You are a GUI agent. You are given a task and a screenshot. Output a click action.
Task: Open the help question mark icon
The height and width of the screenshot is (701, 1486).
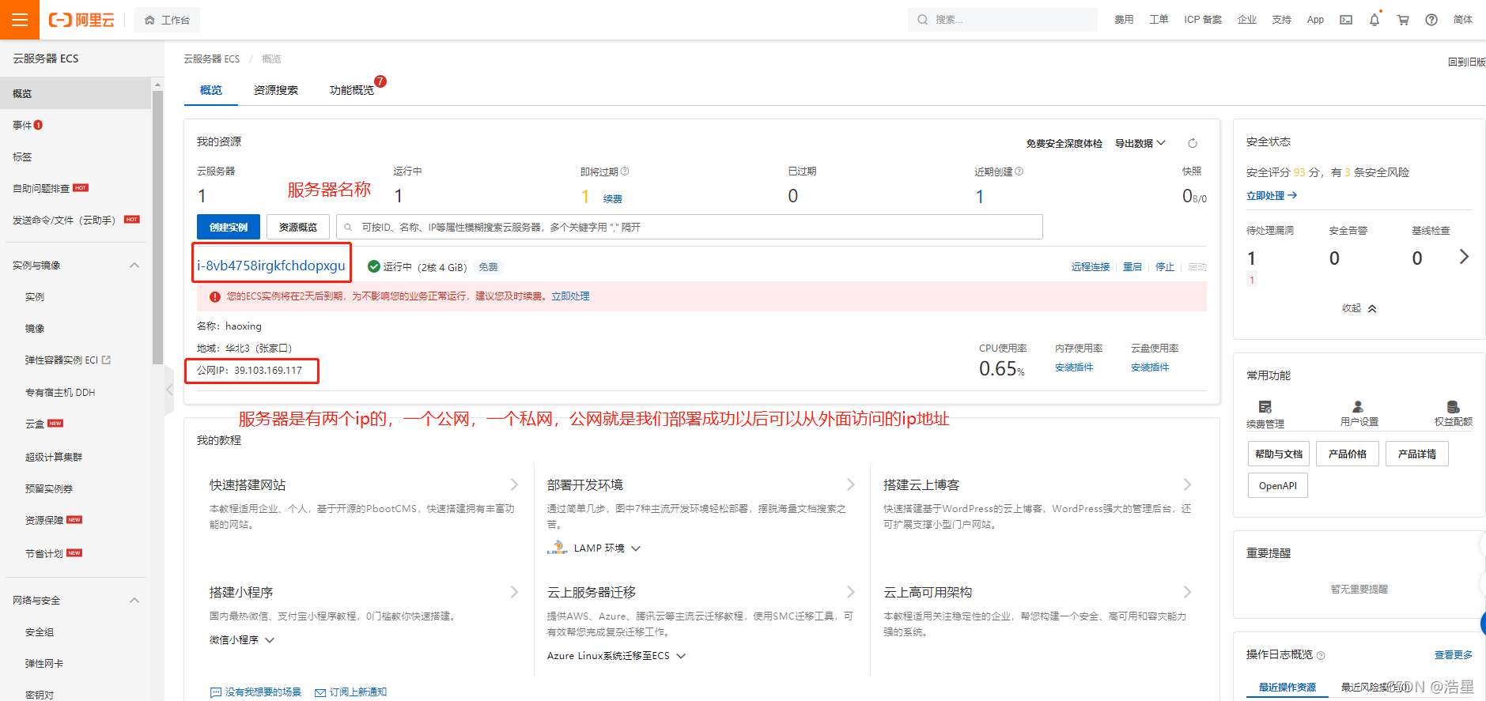click(1431, 20)
